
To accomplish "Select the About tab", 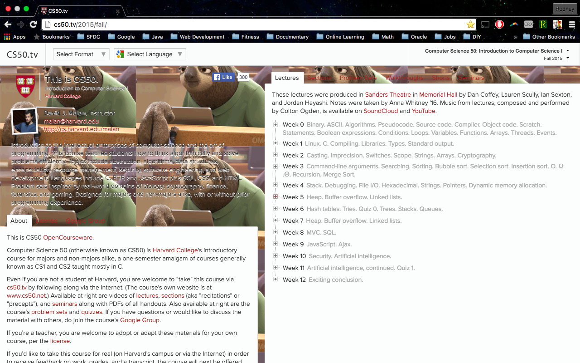I will click(19, 221).
